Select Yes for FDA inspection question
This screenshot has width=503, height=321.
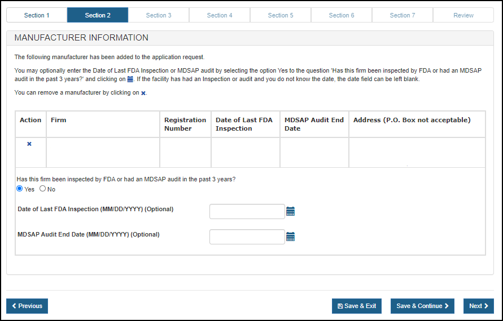coord(20,189)
